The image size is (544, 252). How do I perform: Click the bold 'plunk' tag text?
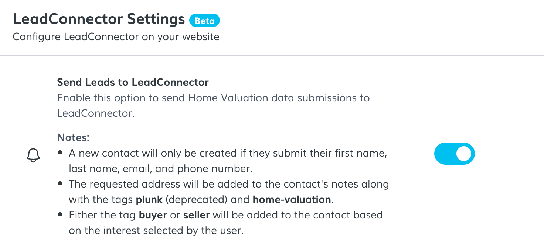click(149, 200)
